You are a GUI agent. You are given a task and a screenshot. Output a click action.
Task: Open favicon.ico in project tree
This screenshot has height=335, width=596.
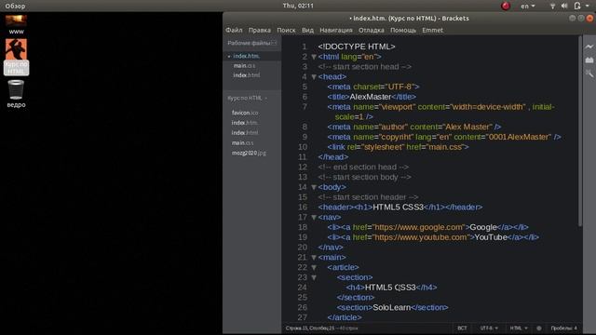click(x=245, y=113)
